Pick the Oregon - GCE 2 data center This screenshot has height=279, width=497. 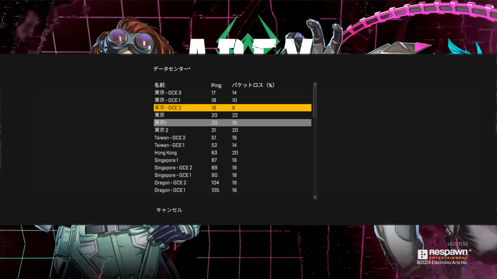(x=170, y=183)
